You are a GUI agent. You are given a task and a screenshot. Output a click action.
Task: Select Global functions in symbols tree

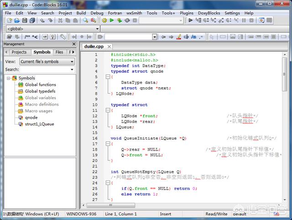pyautogui.click(x=40, y=85)
